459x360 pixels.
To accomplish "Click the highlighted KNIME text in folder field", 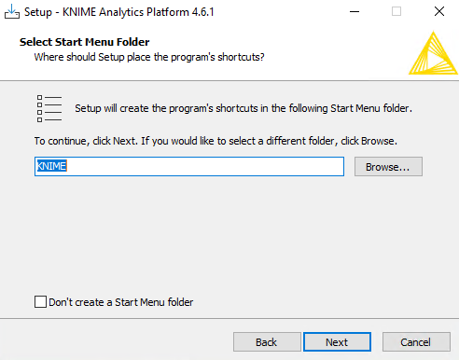I will point(51,166).
